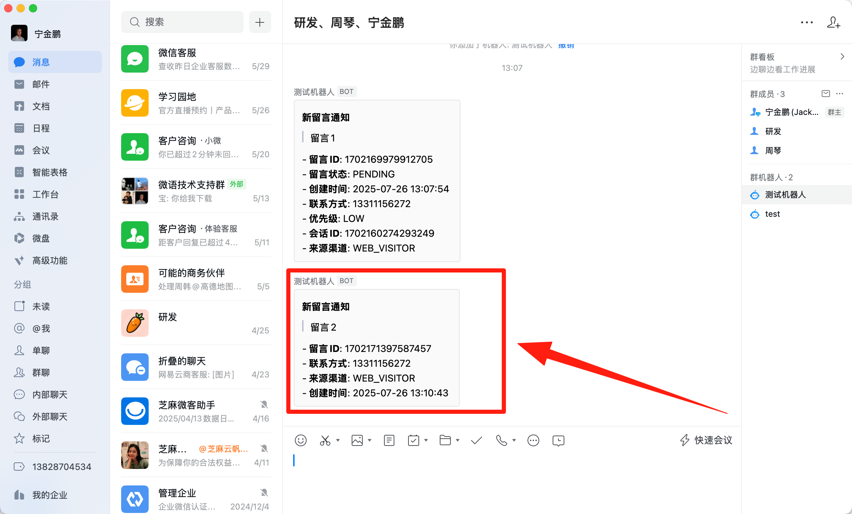Click the 撤销 undo link
This screenshot has height=514, width=852.
566,46
